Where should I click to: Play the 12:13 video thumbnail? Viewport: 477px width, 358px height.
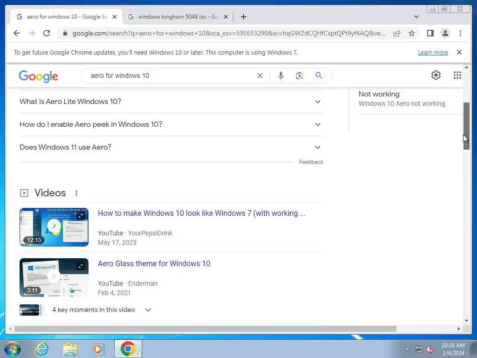tap(54, 227)
